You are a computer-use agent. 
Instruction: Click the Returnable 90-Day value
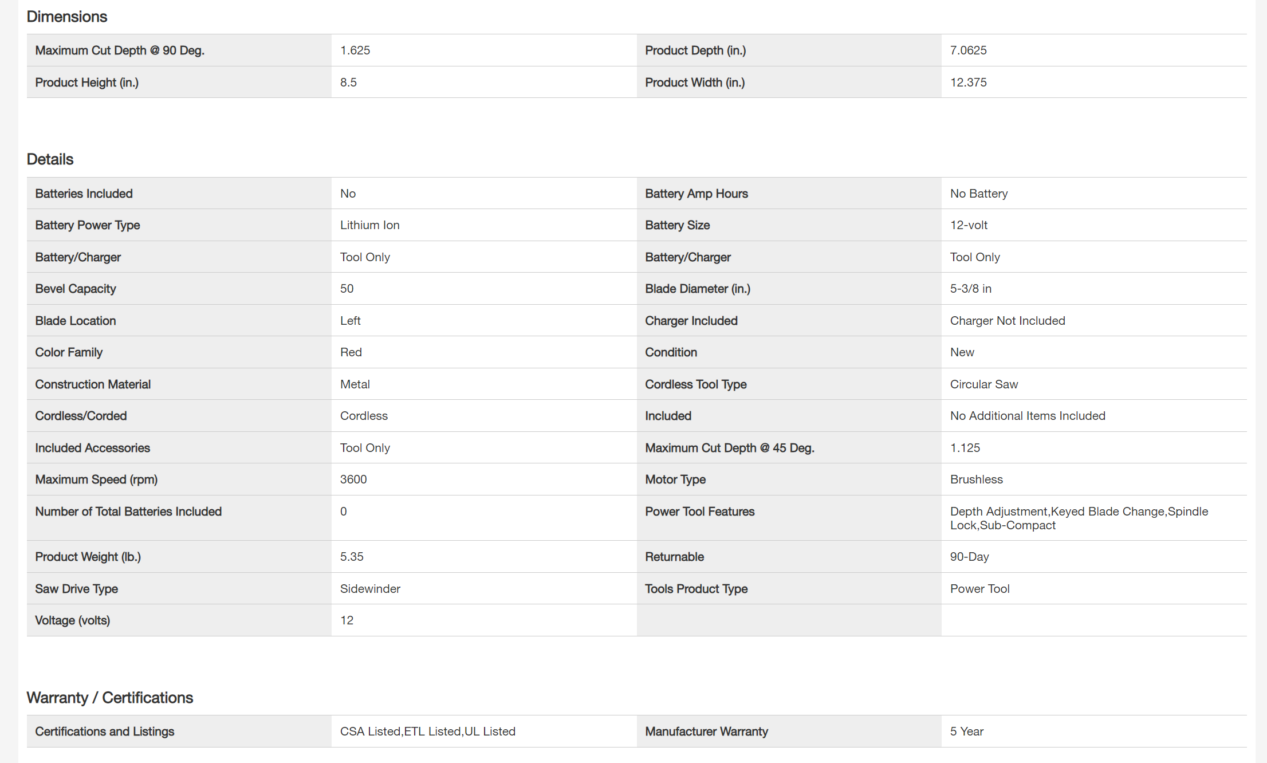click(969, 557)
